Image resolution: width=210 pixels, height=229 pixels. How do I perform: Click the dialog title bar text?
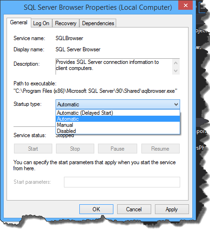click(98, 7)
